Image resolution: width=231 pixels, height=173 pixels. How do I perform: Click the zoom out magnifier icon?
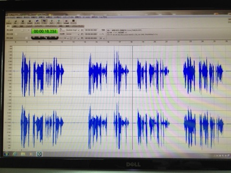click(59, 22)
